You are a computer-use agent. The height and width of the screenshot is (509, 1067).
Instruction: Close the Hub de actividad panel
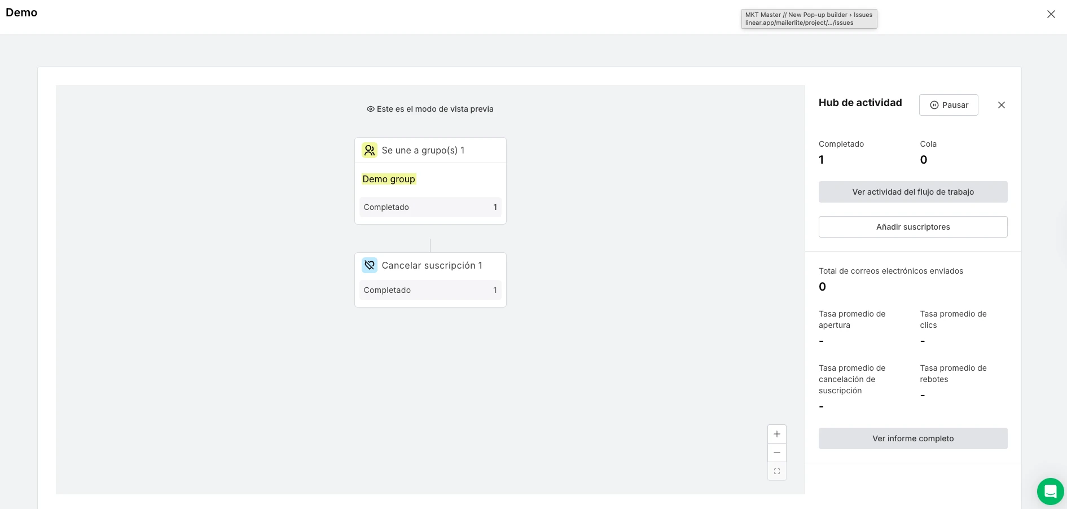click(1001, 105)
